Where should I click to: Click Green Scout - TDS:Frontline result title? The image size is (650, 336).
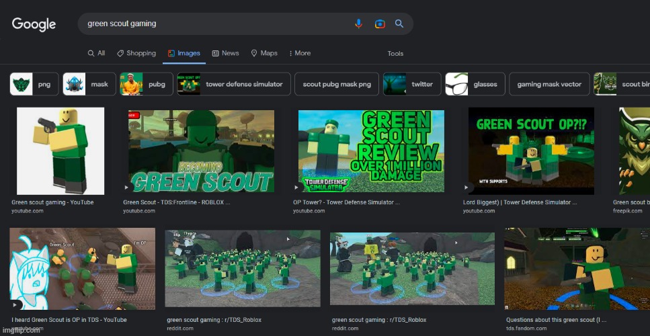[177, 202]
